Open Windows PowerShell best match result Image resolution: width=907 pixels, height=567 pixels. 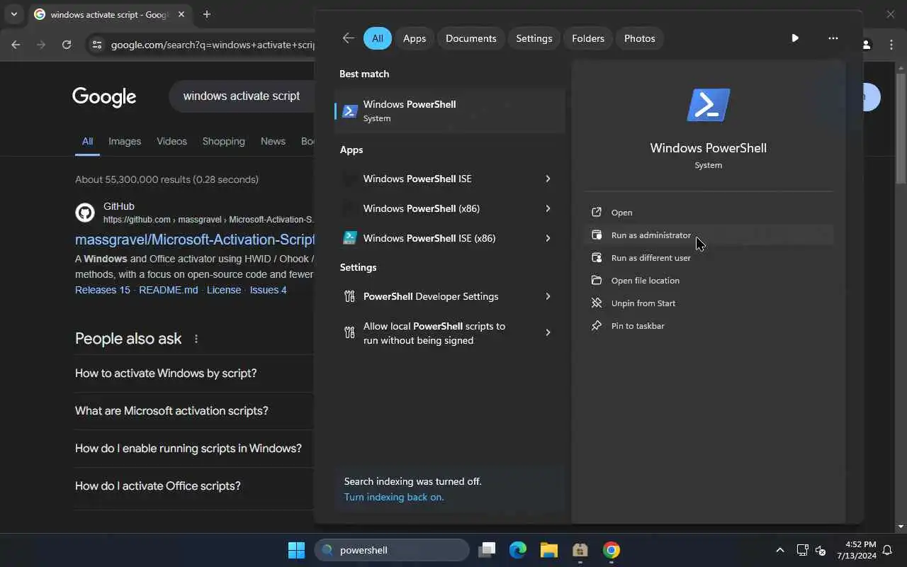click(449, 111)
